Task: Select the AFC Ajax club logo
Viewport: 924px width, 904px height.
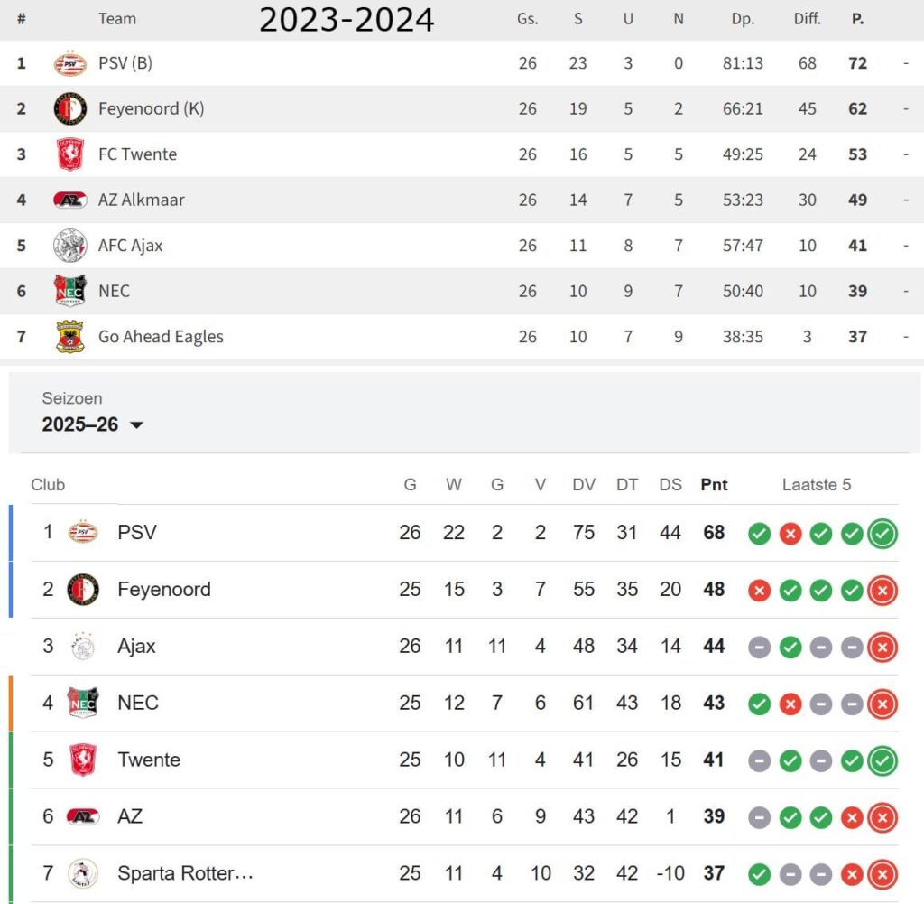Action: [69, 245]
